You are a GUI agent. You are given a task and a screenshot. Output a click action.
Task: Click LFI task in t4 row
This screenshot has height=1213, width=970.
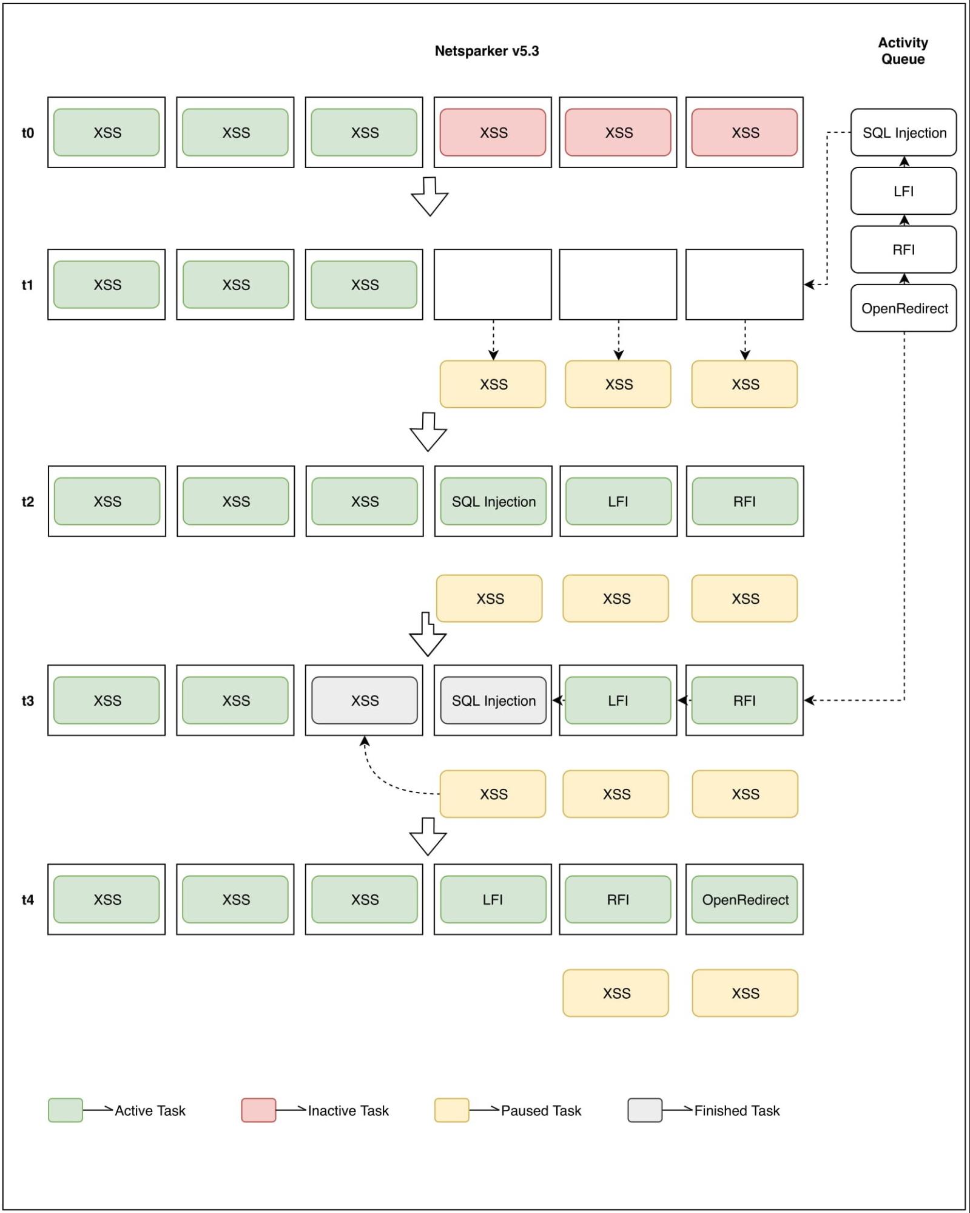(x=493, y=899)
